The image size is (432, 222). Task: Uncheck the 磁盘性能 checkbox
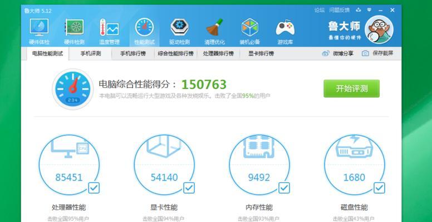[379, 188]
